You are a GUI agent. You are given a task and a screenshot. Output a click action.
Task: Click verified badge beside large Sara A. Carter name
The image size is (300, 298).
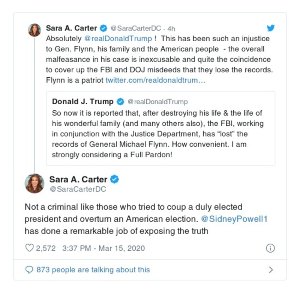(115, 179)
